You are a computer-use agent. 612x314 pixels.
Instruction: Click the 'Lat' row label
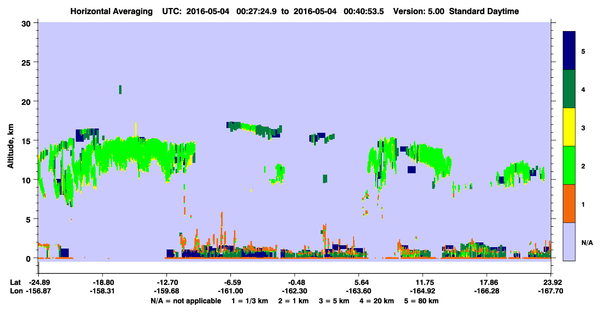15,282
